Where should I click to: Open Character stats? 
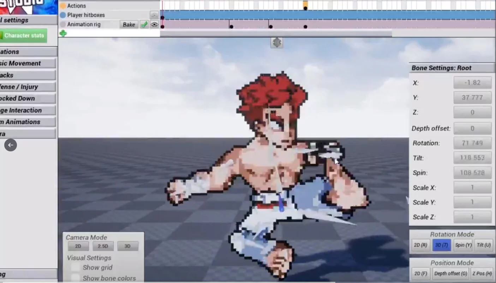[x=23, y=36]
